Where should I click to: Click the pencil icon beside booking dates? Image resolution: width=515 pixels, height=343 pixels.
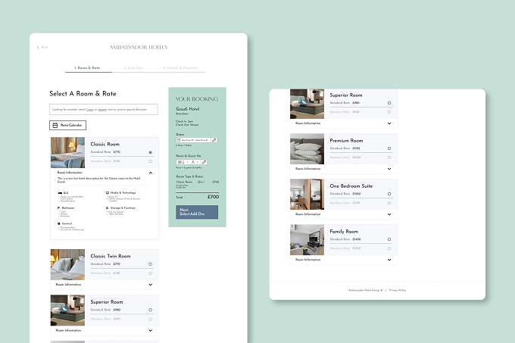click(x=214, y=140)
